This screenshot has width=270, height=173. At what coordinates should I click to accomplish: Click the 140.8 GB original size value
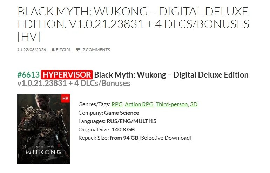tap(123, 130)
